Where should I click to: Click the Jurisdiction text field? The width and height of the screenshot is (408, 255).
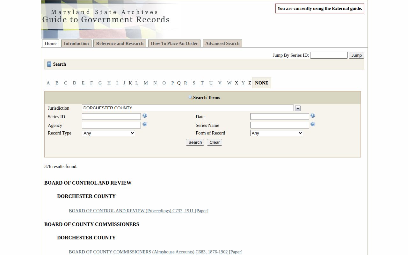[188, 108]
